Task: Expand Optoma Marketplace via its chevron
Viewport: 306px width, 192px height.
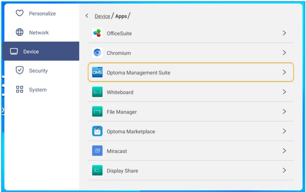Action: coord(284,131)
